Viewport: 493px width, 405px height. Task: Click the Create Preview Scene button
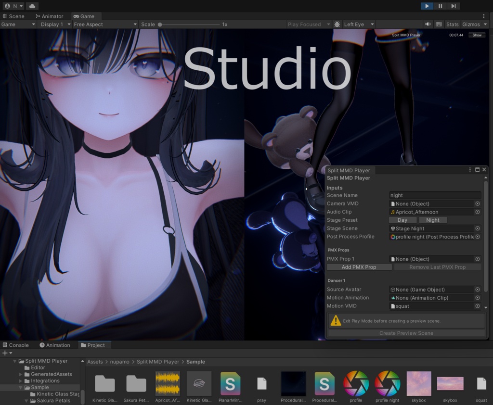click(x=406, y=333)
